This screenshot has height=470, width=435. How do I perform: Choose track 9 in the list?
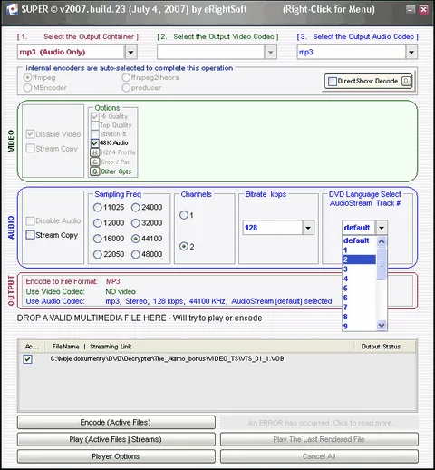[359, 326]
